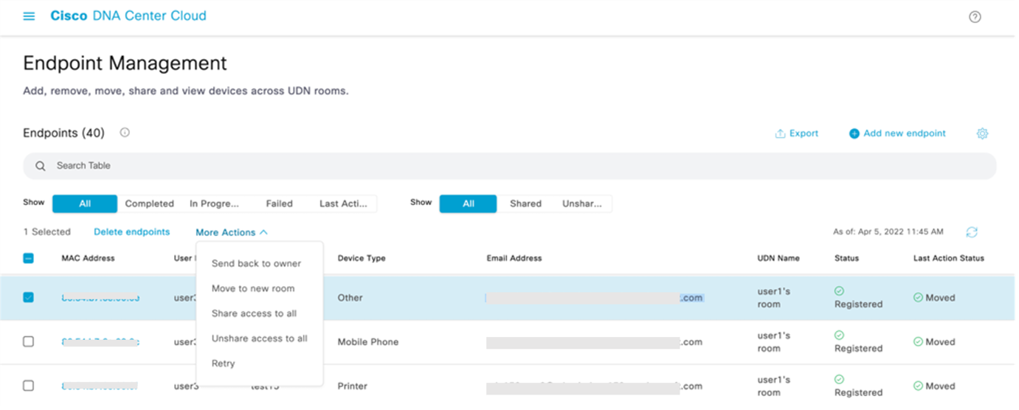Click the table settings gear icon
This screenshot has width=1019, height=410.
pyautogui.click(x=982, y=133)
